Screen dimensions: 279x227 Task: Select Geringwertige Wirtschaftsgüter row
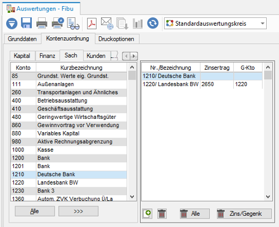point(69,117)
